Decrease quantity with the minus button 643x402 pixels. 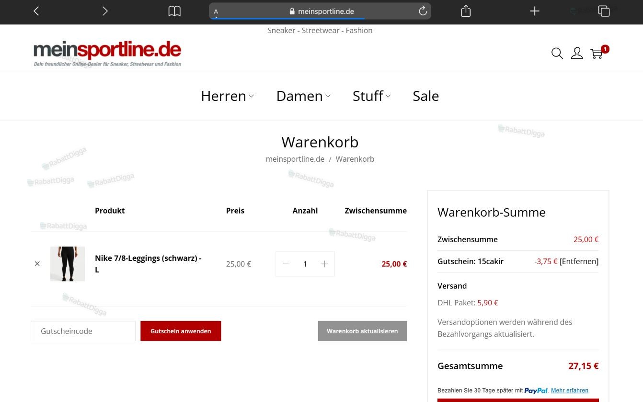pos(286,264)
